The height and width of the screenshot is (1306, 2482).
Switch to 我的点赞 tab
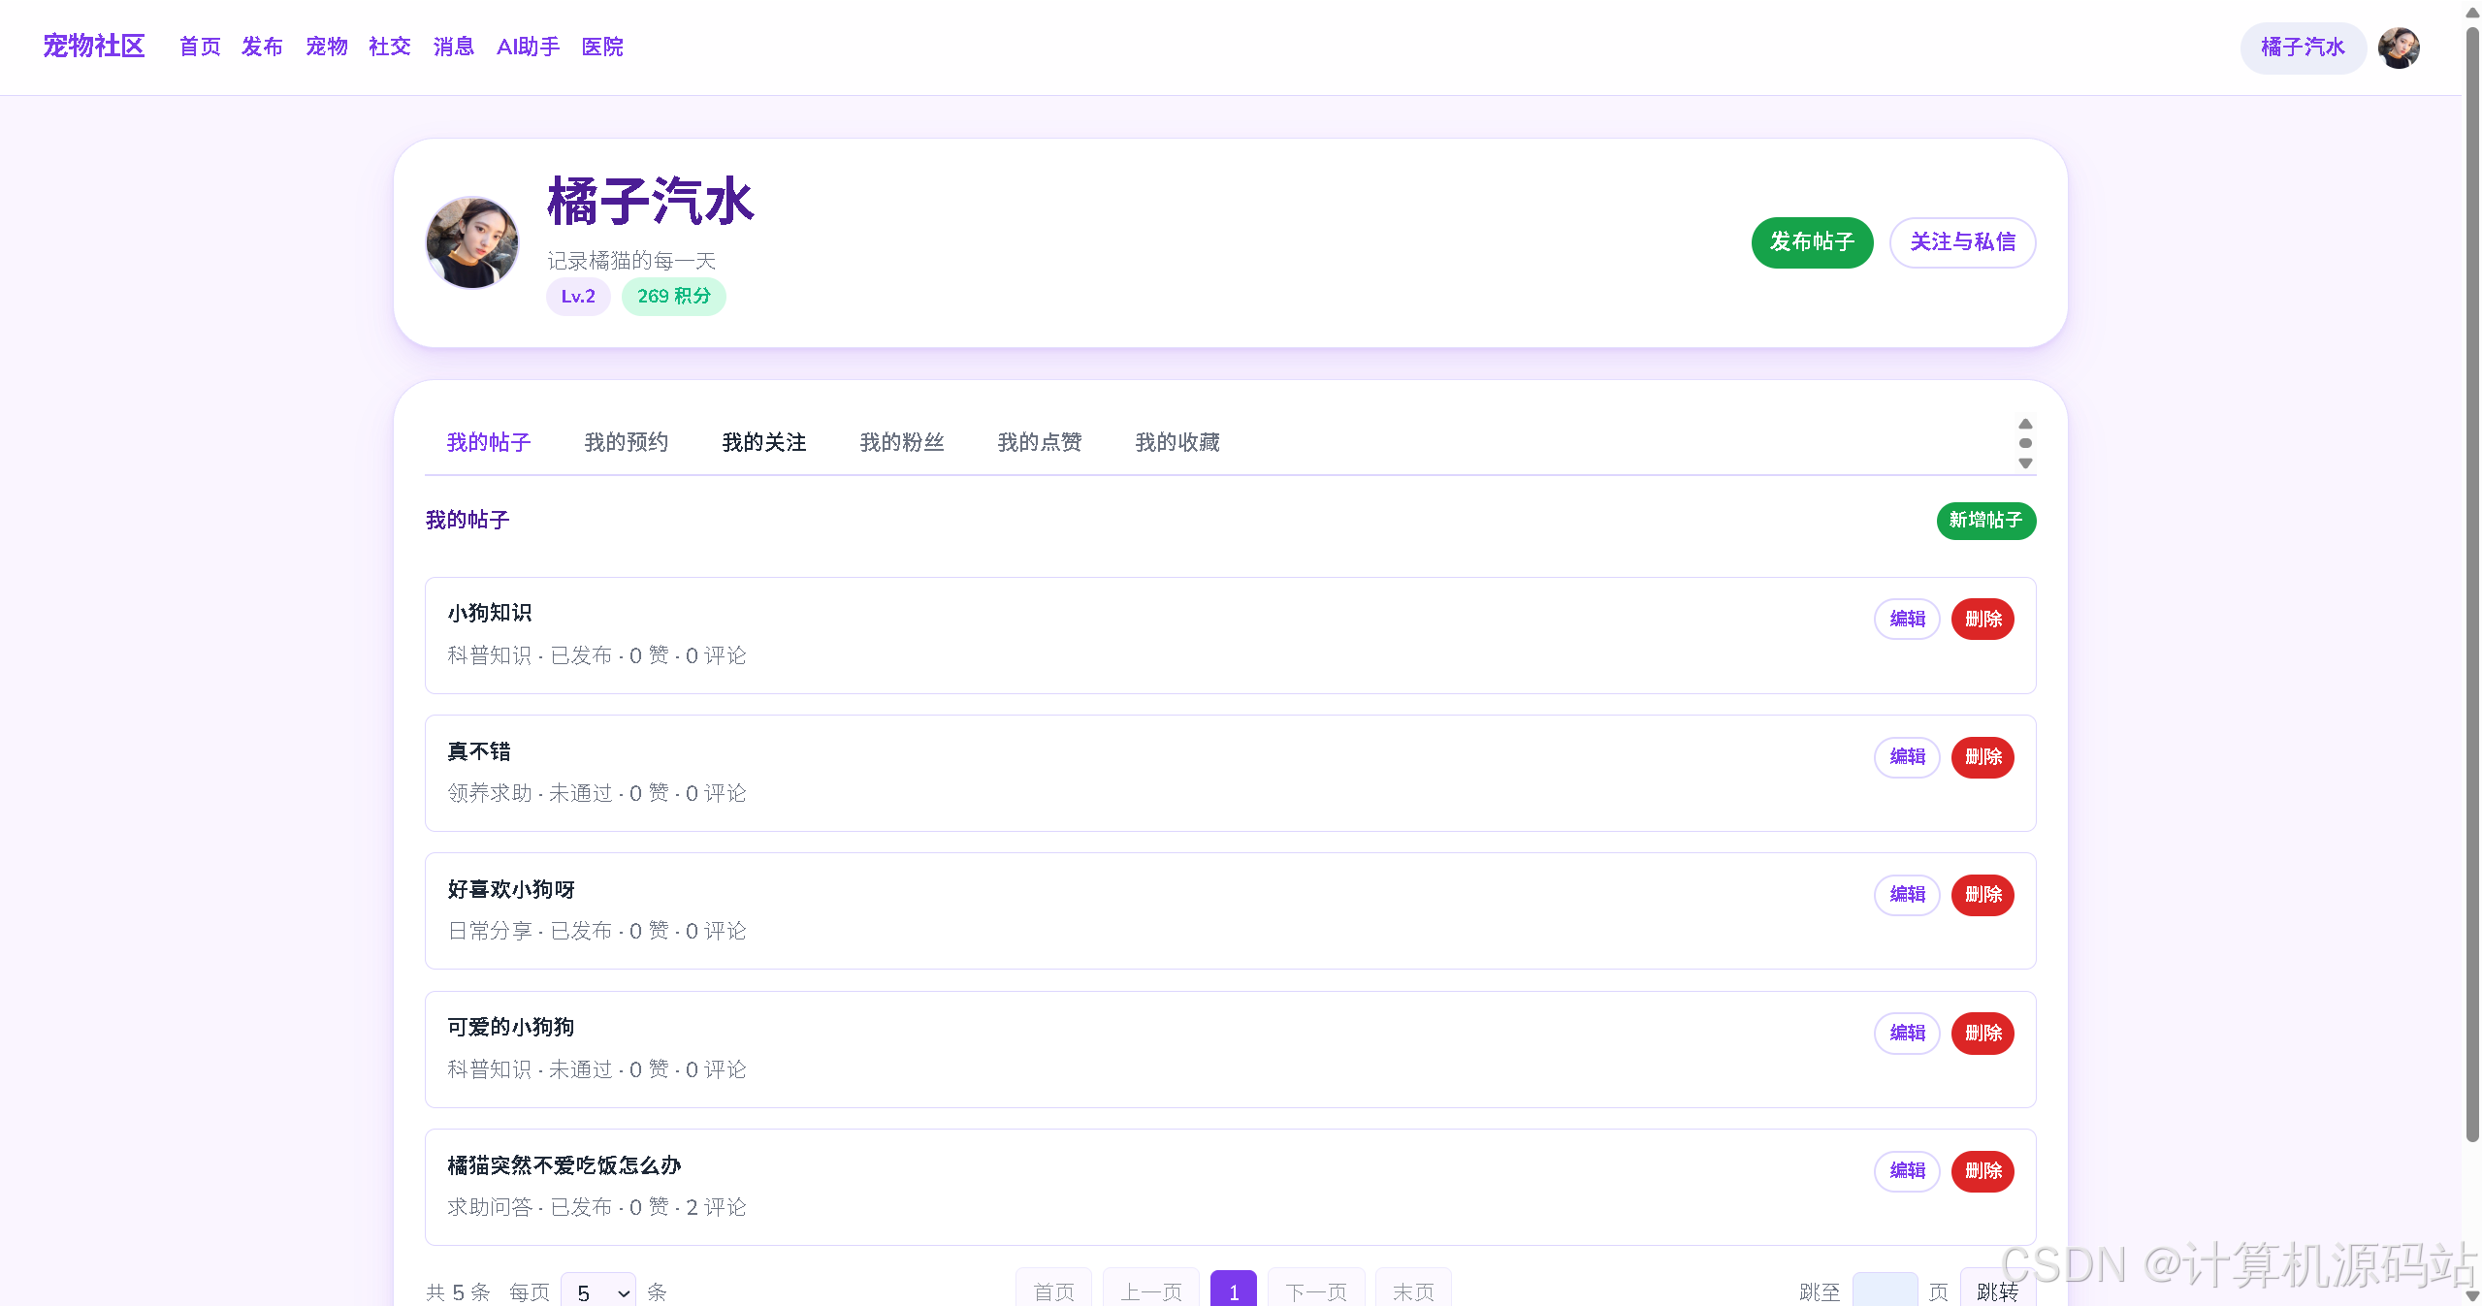tap(1040, 442)
